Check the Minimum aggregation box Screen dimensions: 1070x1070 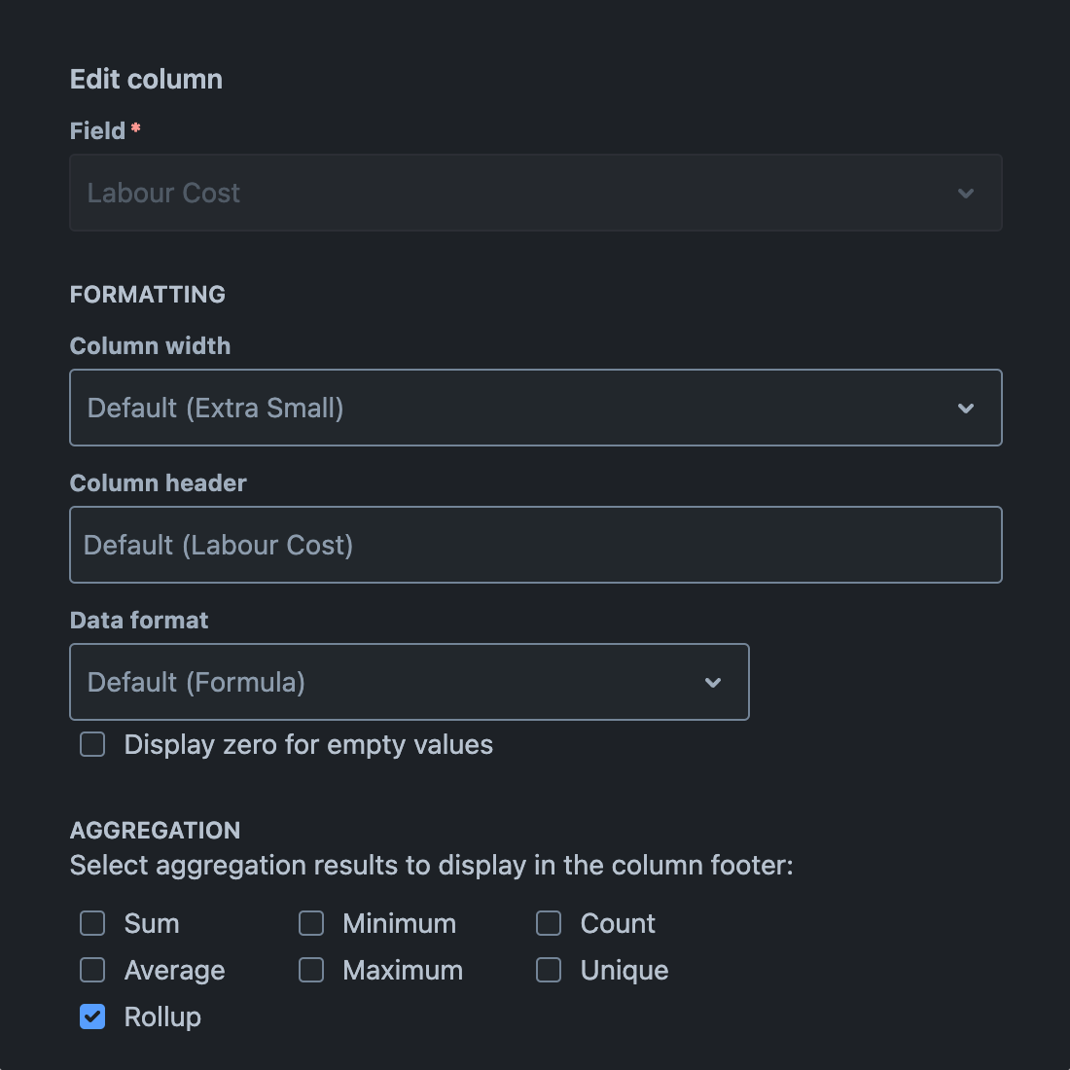pos(311,923)
